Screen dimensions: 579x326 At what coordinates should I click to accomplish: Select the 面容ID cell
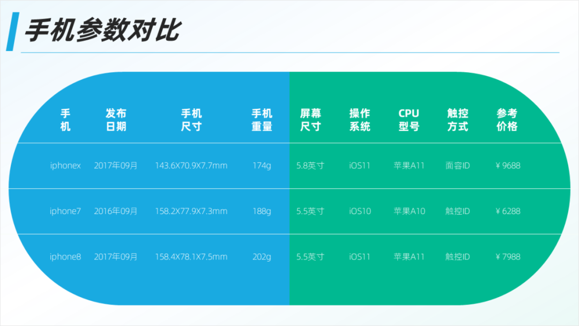coord(458,166)
